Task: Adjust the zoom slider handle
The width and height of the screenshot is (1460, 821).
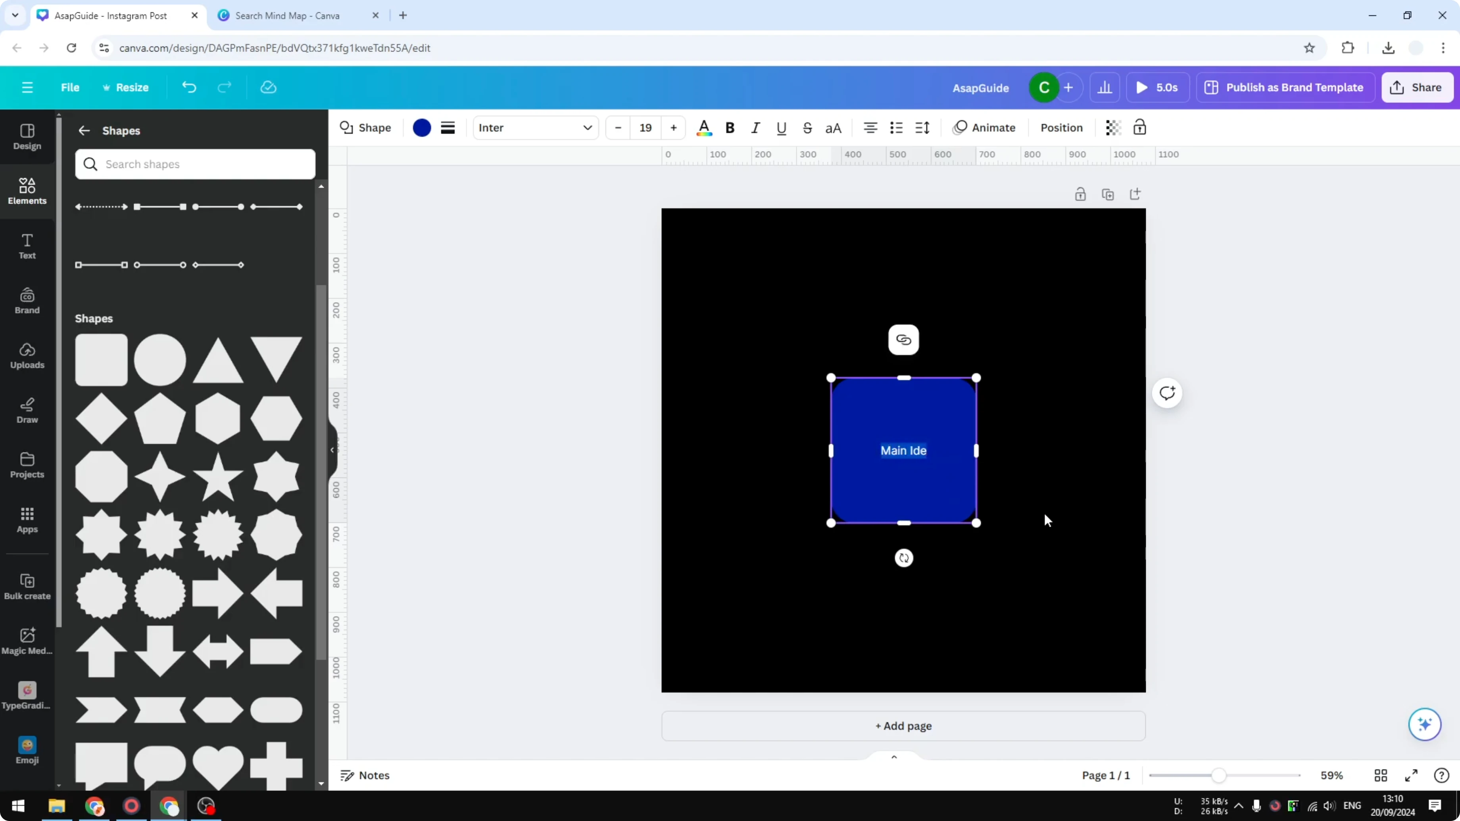Action: pyautogui.click(x=1219, y=775)
